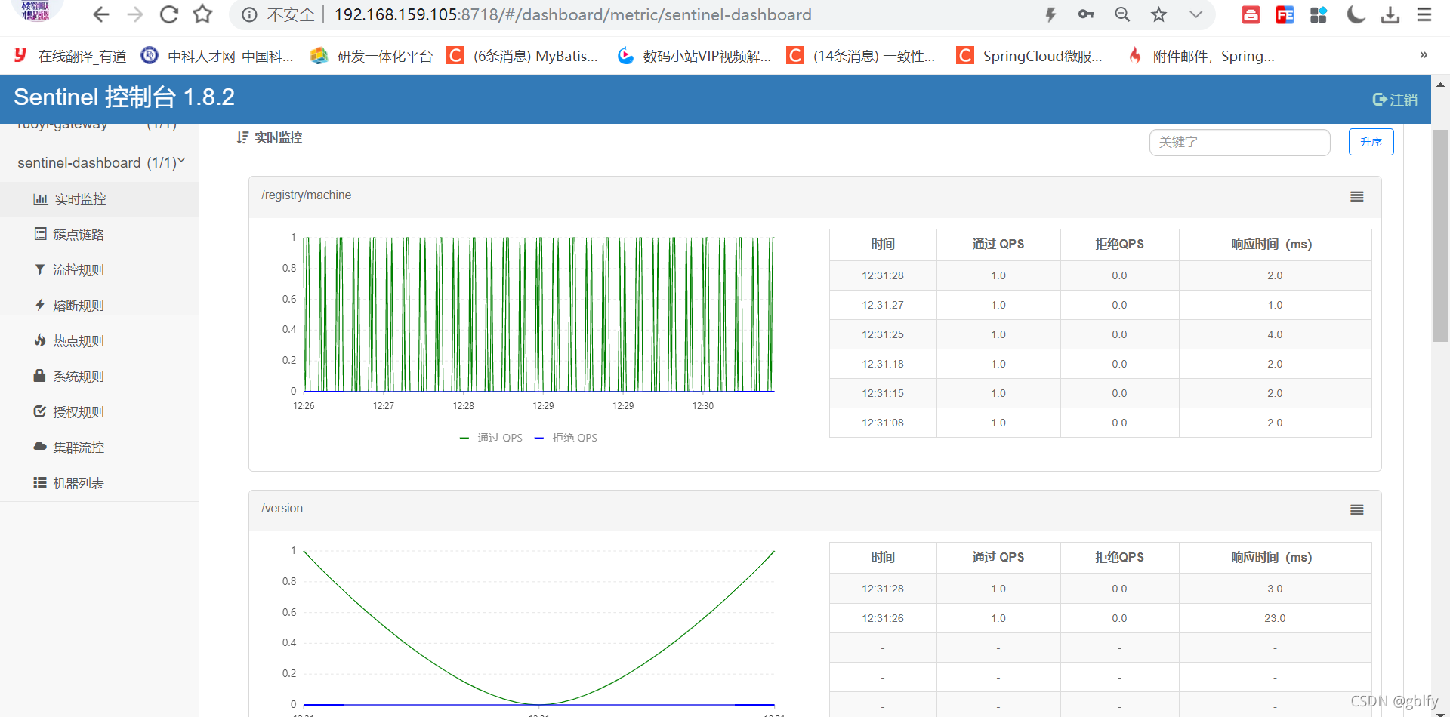Go back with the browser back arrow
This screenshot has width=1450, height=717.
[x=101, y=14]
